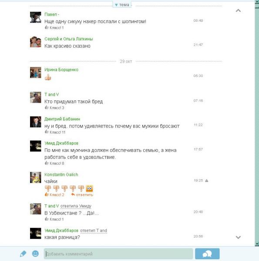Open Сергей и Ольга Латкины profile link

pyautogui.click(x=69, y=39)
